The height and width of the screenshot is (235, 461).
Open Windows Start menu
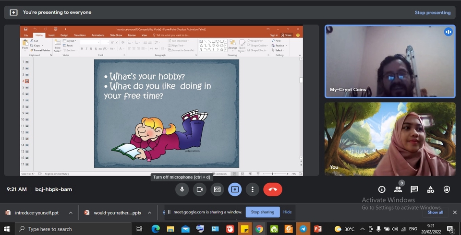(6, 229)
